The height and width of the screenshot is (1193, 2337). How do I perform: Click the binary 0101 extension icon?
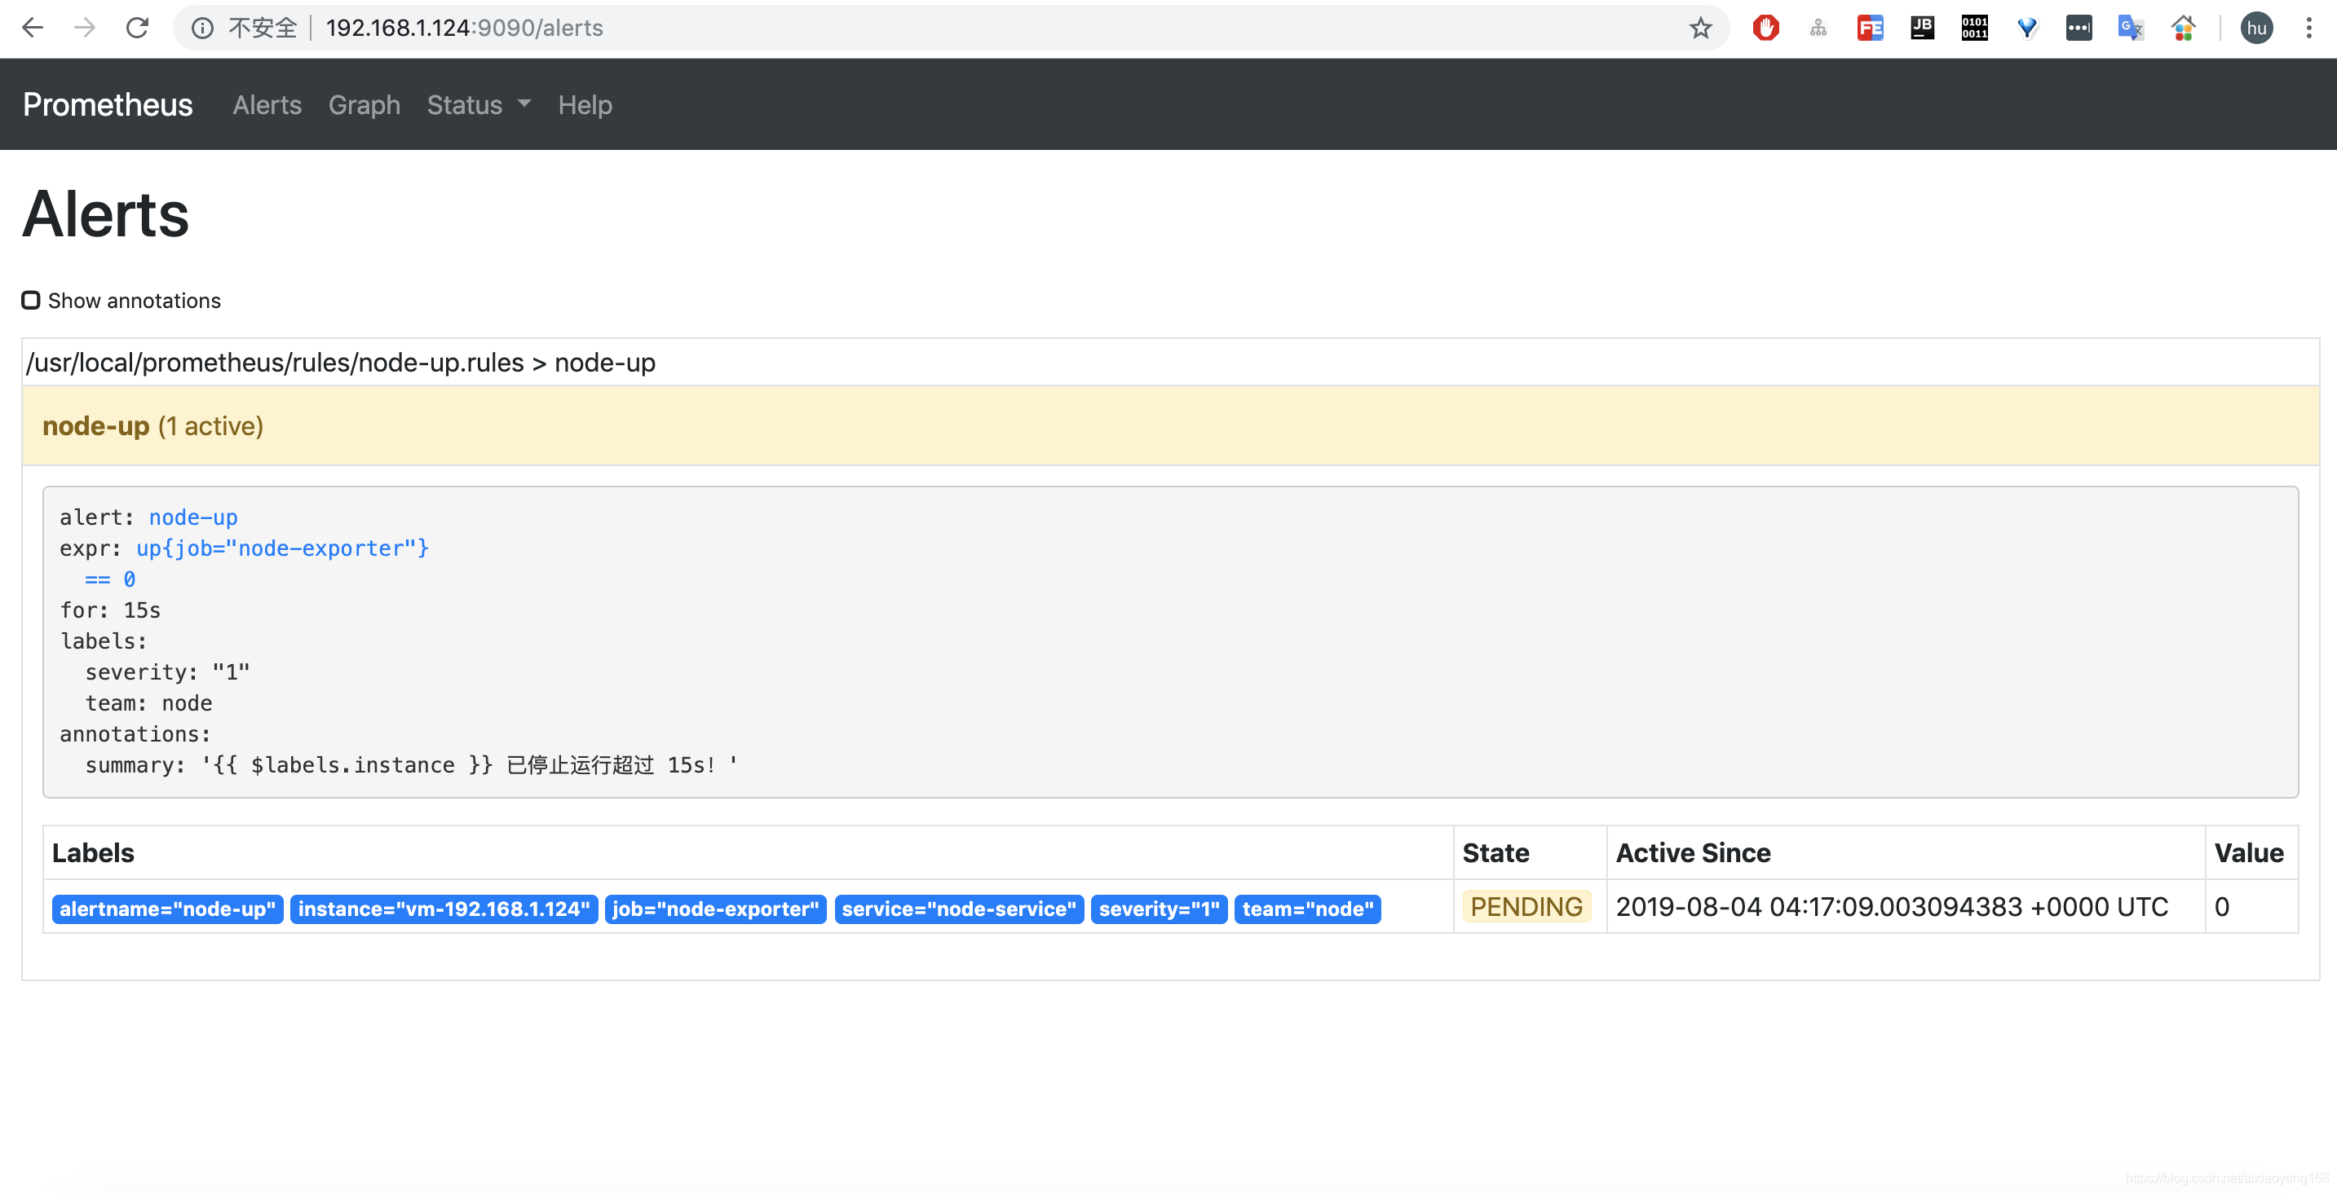(x=1974, y=28)
